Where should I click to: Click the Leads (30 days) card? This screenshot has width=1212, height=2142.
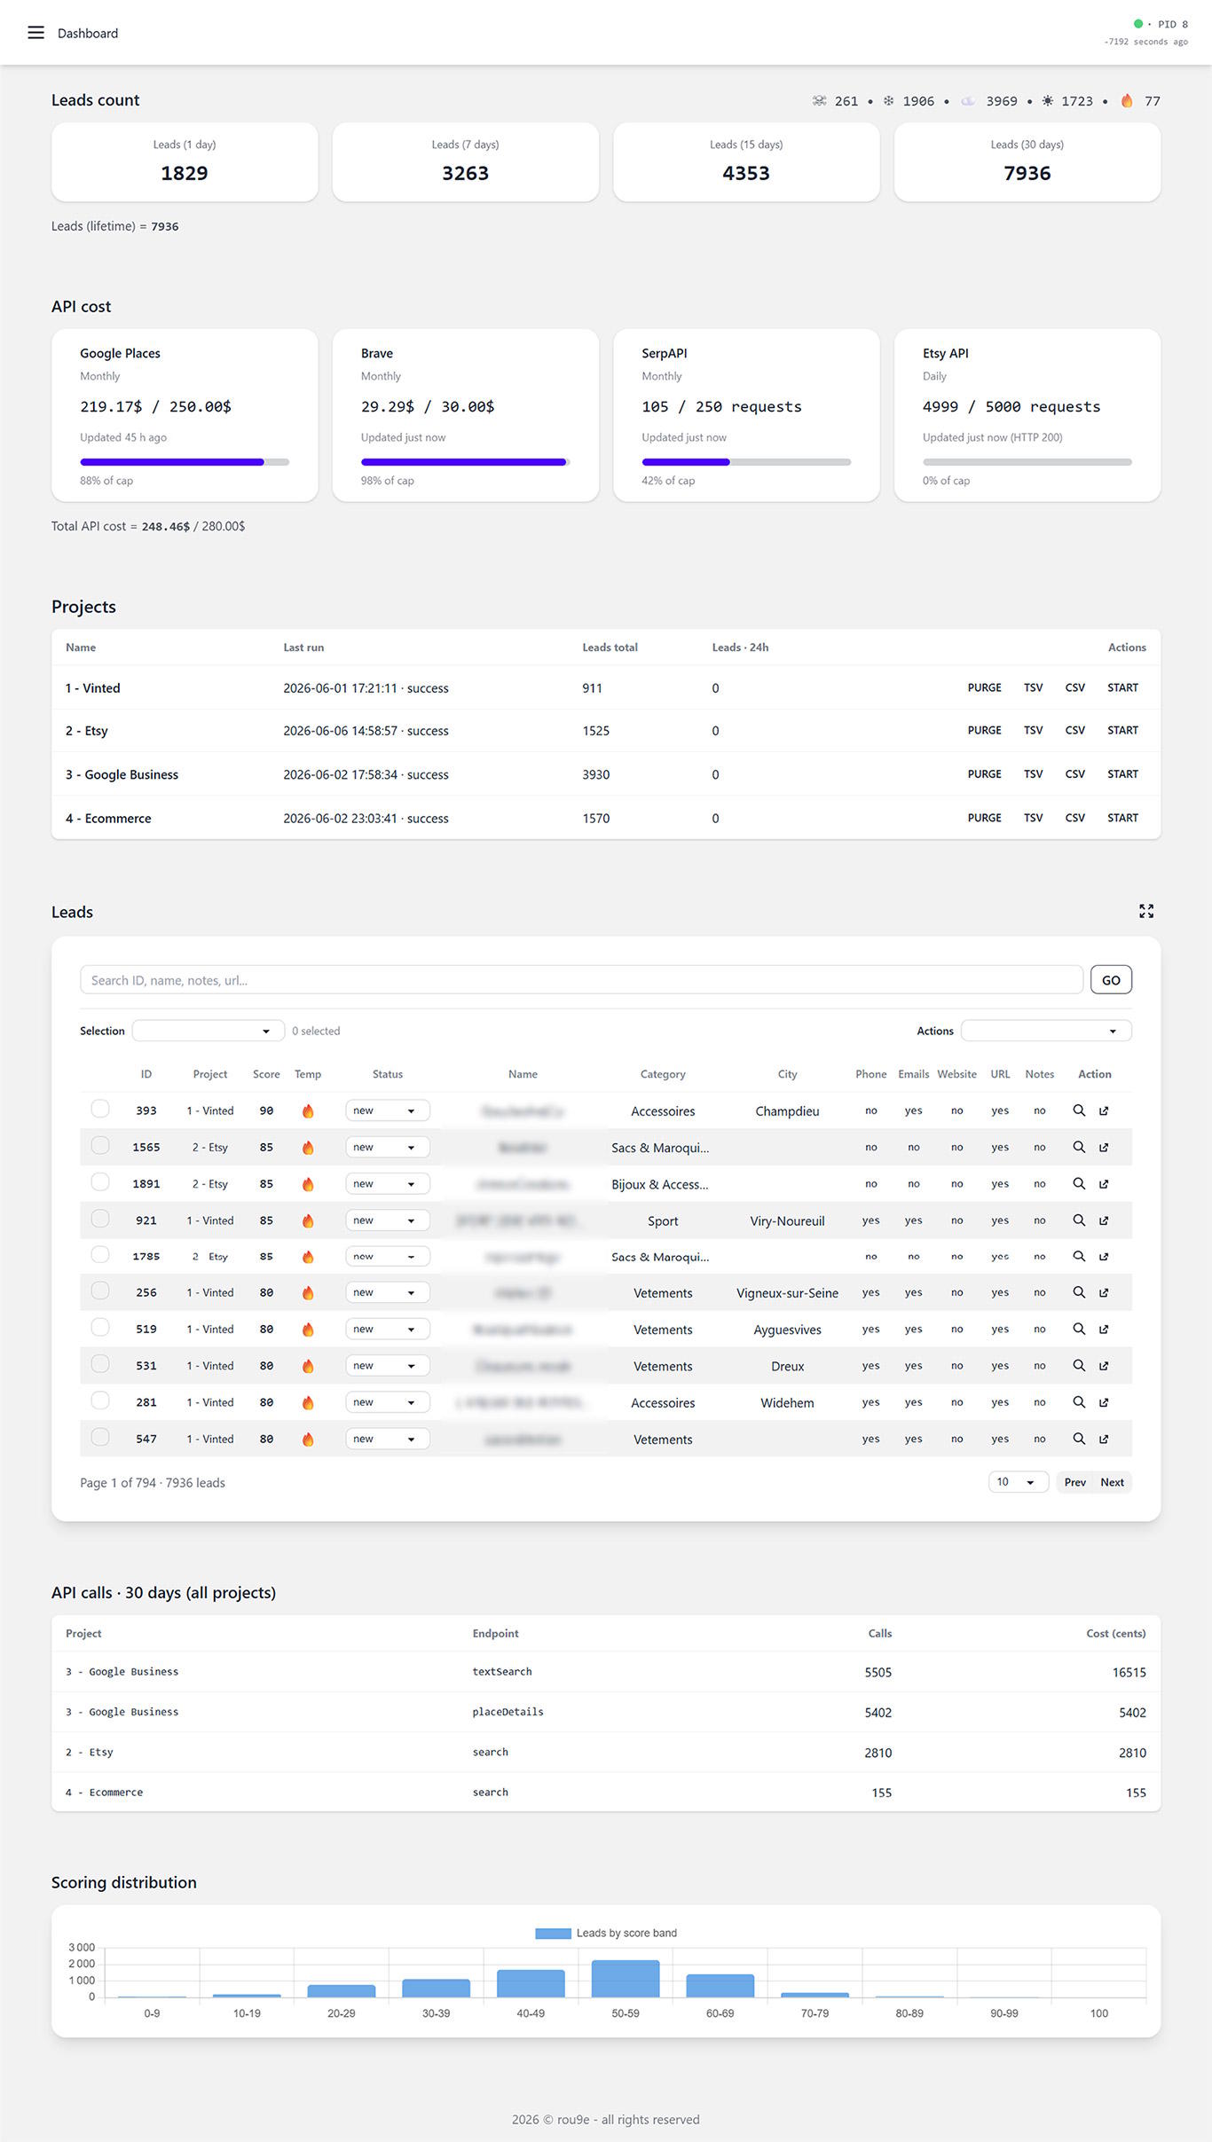(1027, 162)
